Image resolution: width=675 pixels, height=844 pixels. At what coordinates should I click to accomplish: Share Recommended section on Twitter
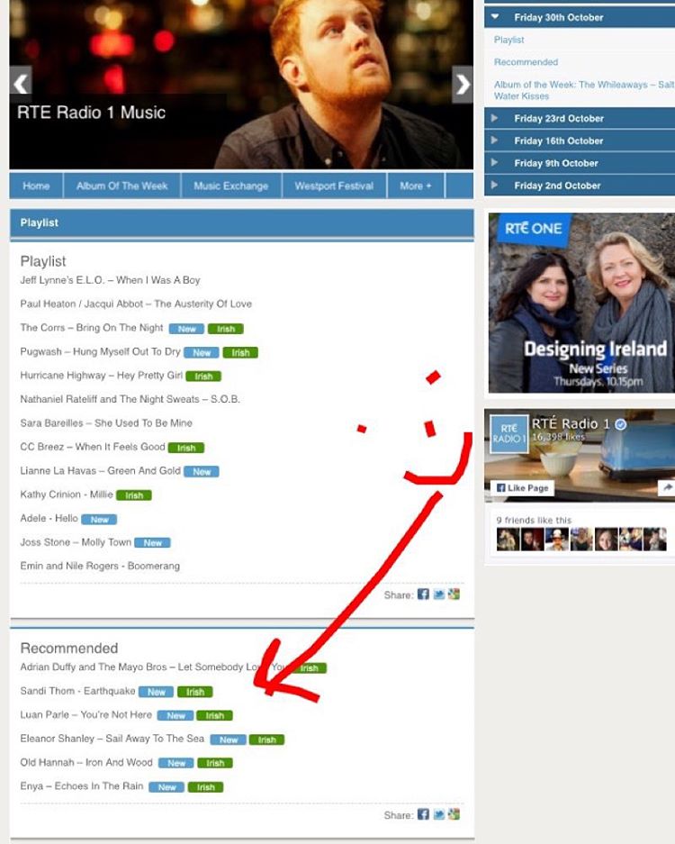coord(439,814)
